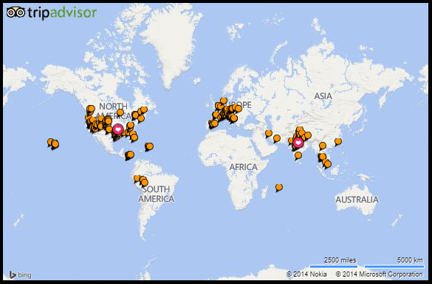This screenshot has width=432, height=284.
Task: Click the '© 2014 Microsoft Corporation' text
Action: pos(379,274)
